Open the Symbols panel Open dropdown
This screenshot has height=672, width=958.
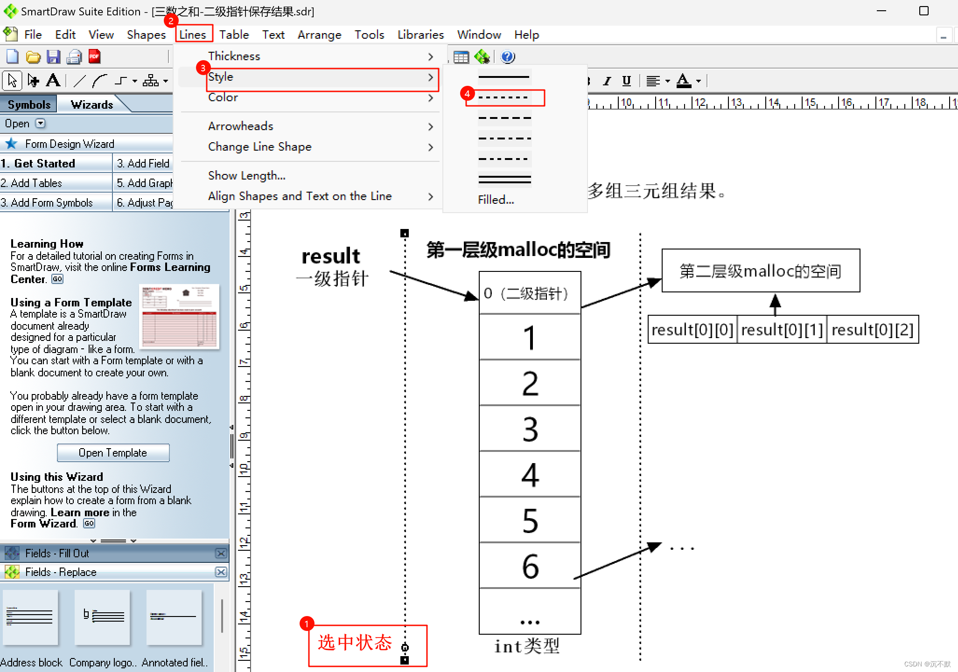click(41, 124)
